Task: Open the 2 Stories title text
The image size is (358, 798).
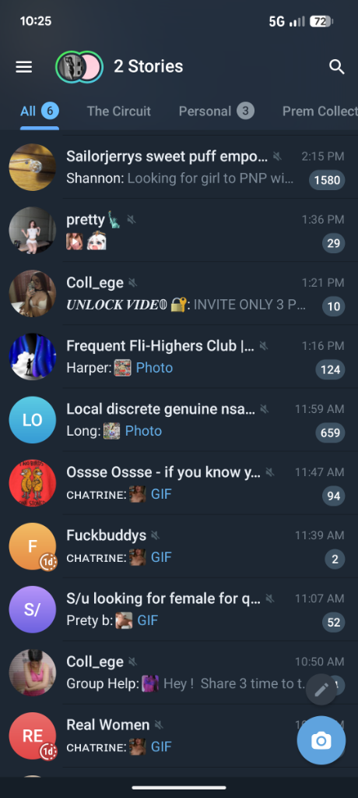Action: pyautogui.click(x=148, y=66)
